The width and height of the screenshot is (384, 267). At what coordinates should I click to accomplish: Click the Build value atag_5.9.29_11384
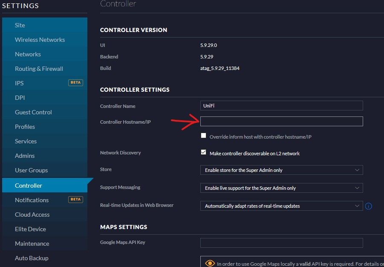(x=219, y=68)
